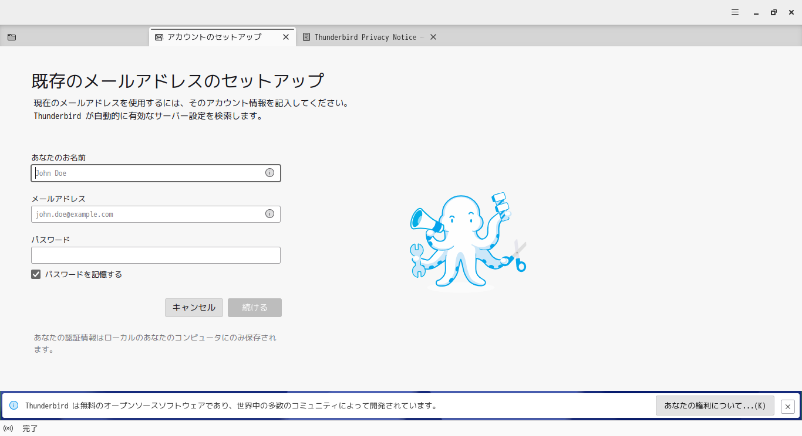
Task: Click the octopus mascot illustration
Action: (x=468, y=241)
